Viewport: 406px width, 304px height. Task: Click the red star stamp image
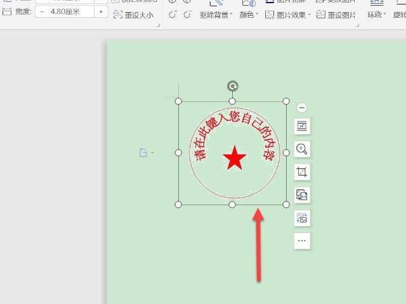click(x=234, y=158)
